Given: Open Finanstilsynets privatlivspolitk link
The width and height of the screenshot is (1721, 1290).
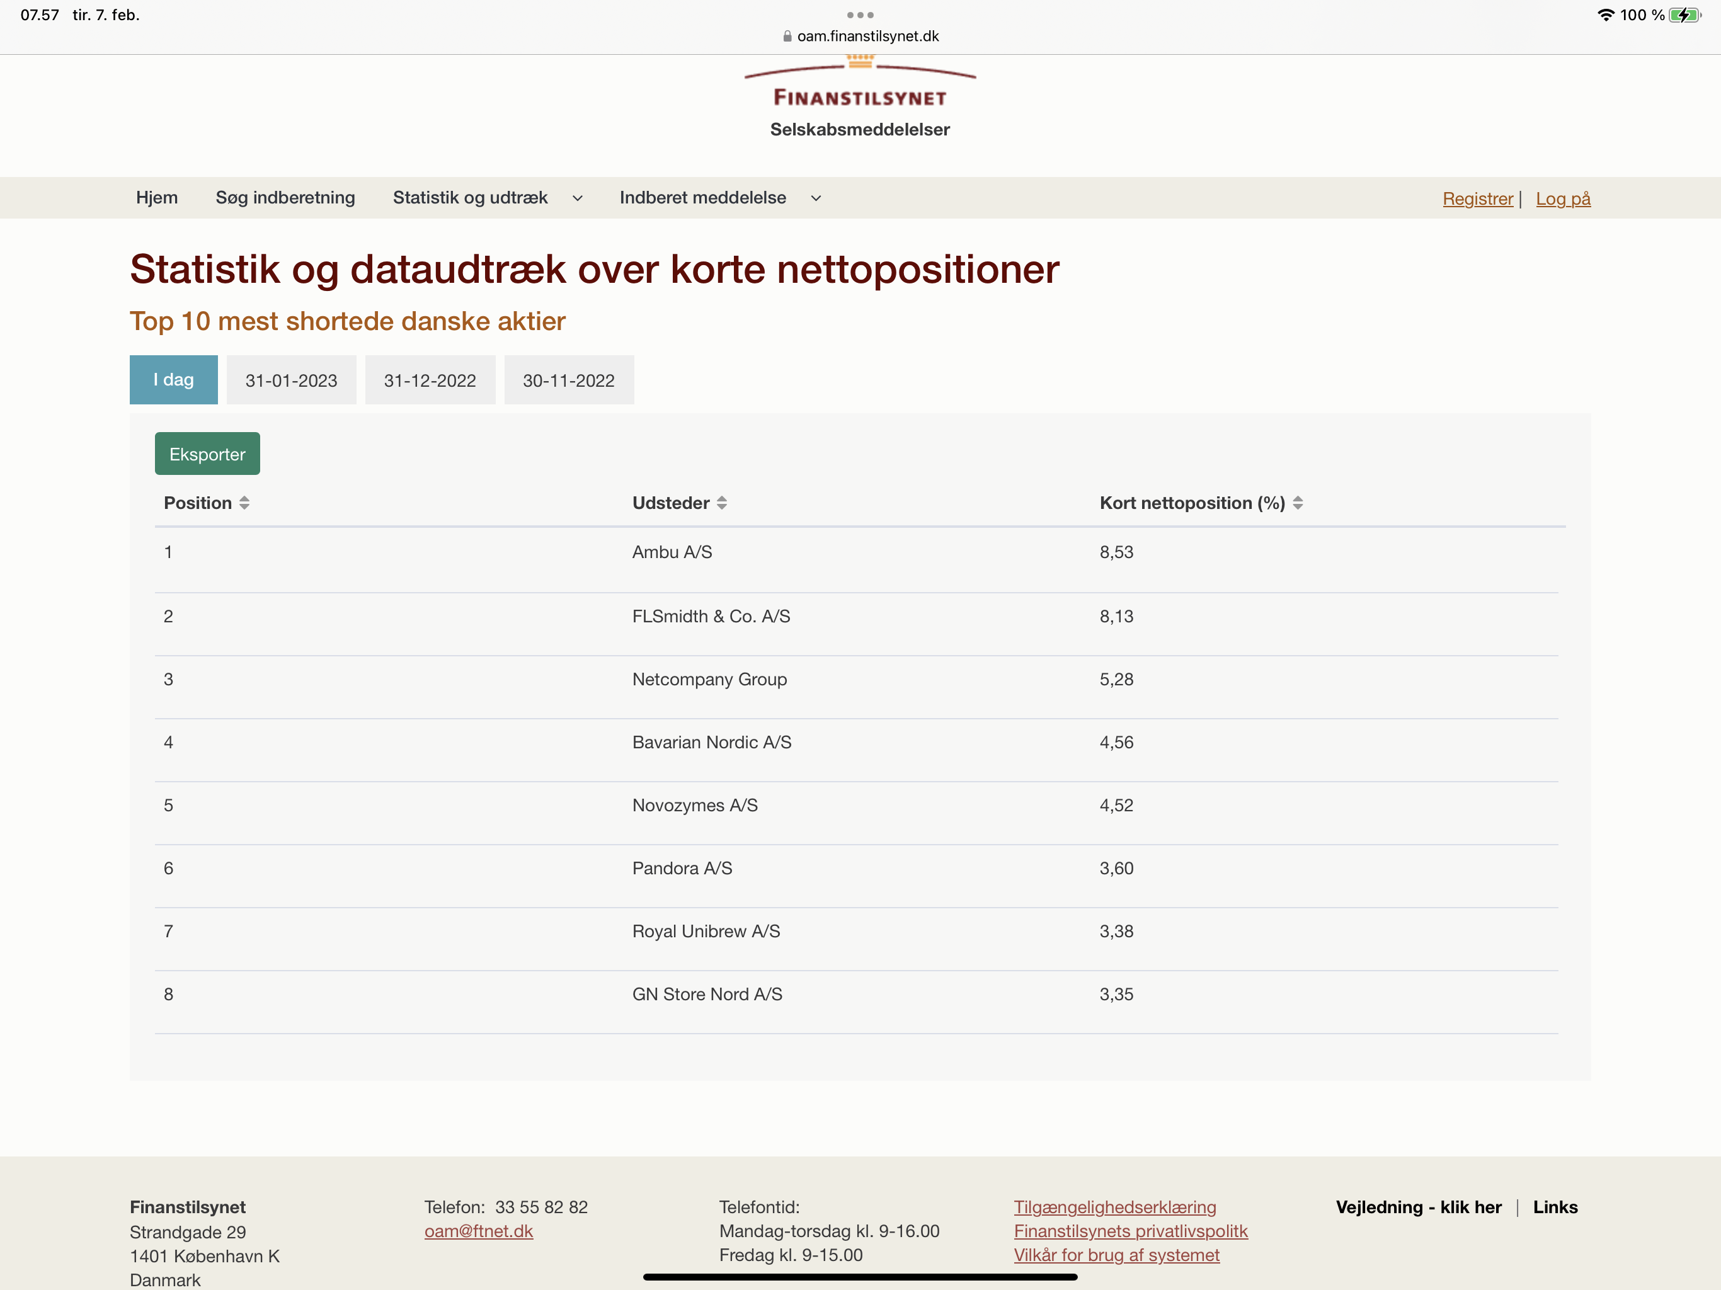Looking at the screenshot, I should tap(1131, 1231).
